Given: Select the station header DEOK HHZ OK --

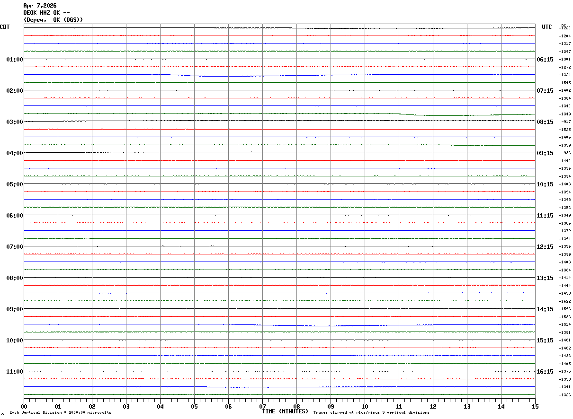Looking at the screenshot, I should pyautogui.click(x=46, y=13).
